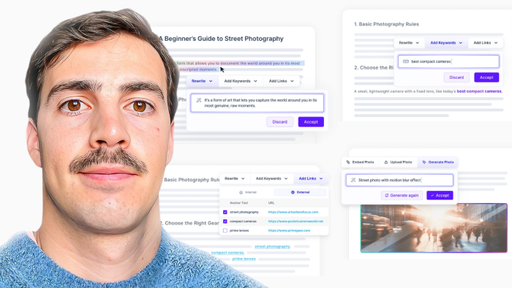Click the checkmark icon on photo Accept button
This screenshot has height=288, width=512.
point(432,195)
